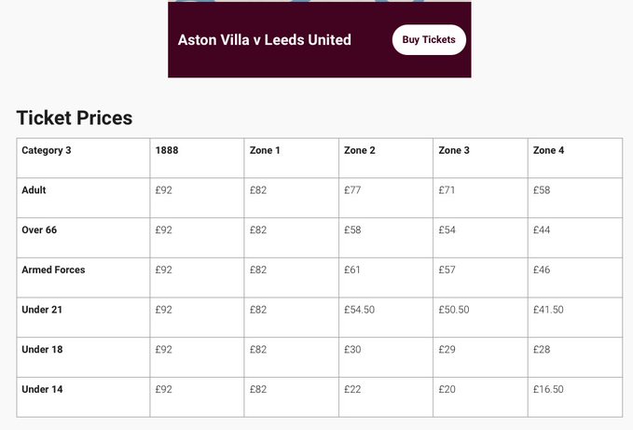Select the Adult row label
Viewport: 633px width, 430px height.
click(x=34, y=189)
